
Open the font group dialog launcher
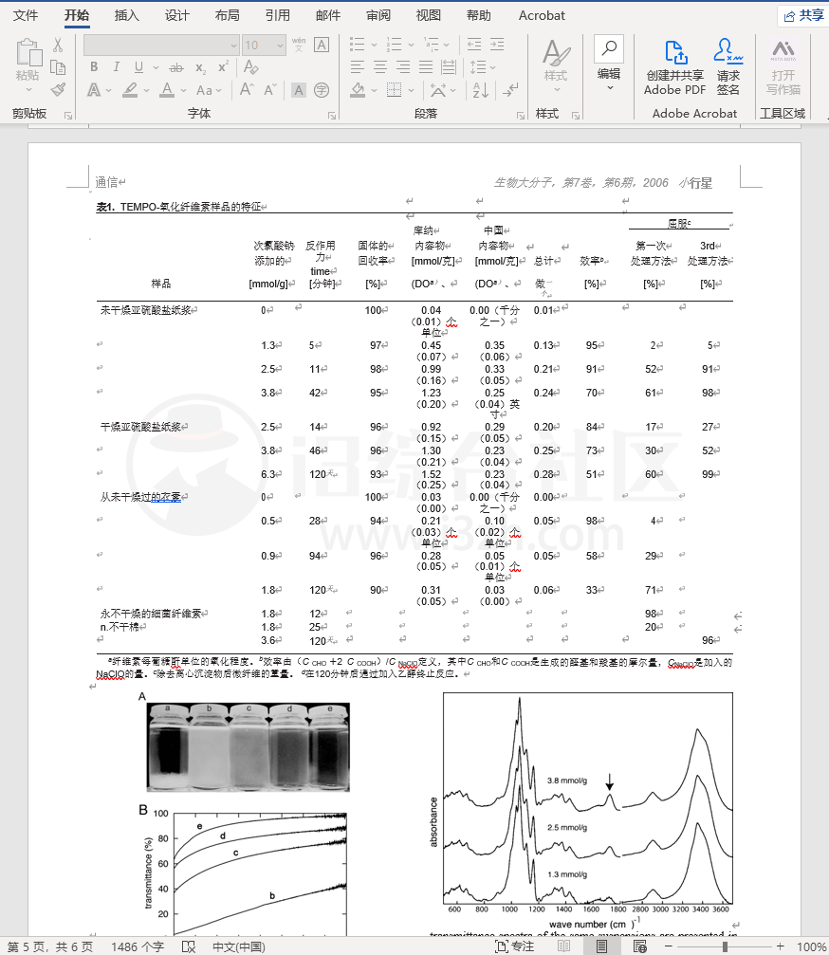[x=332, y=115]
